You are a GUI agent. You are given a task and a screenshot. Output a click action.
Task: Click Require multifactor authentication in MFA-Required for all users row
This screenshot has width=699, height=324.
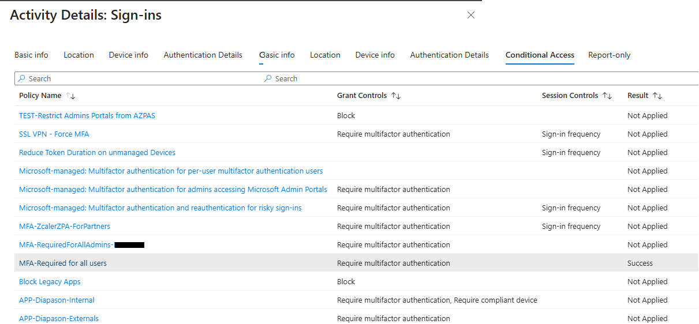tap(394, 263)
